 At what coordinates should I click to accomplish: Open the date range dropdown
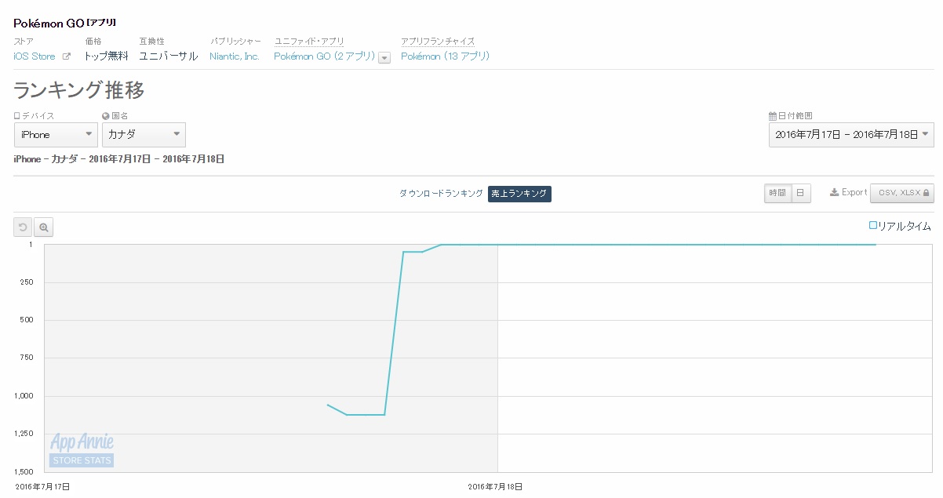[851, 135]
